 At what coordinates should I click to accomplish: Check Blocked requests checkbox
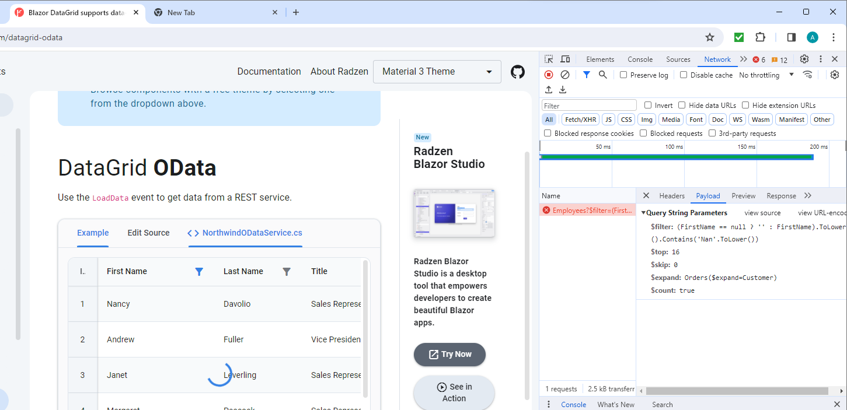pos(643,133)
